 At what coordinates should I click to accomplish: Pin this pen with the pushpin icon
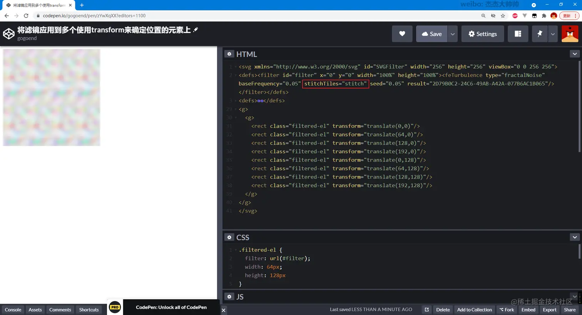point(540,34)
